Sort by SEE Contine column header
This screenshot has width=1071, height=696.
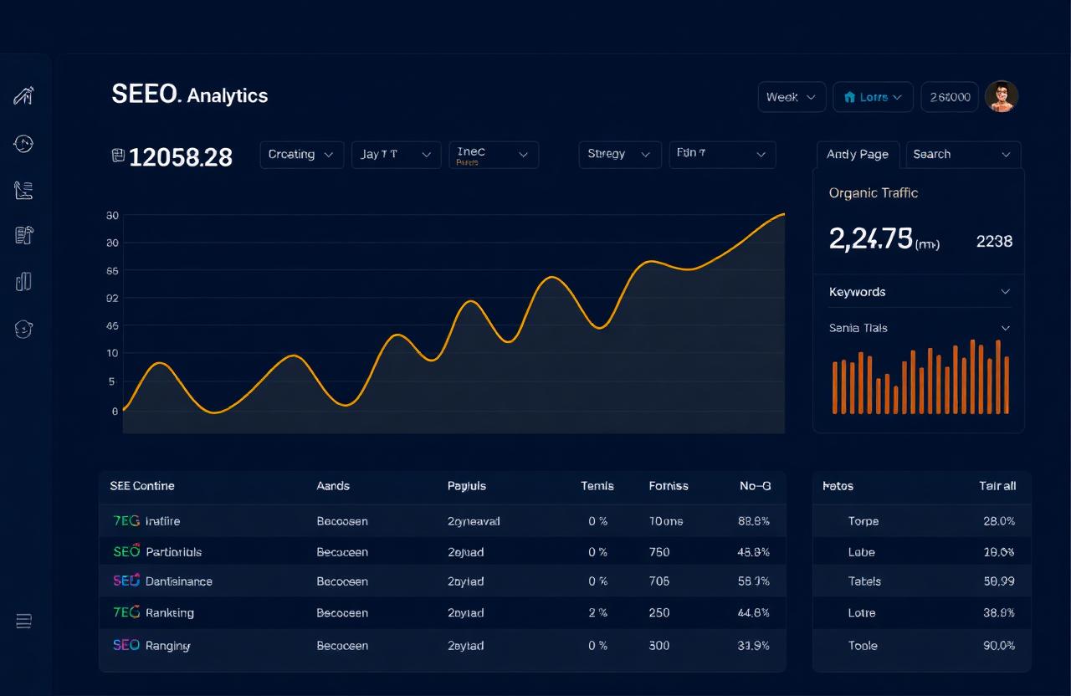(x=142, y=486)
